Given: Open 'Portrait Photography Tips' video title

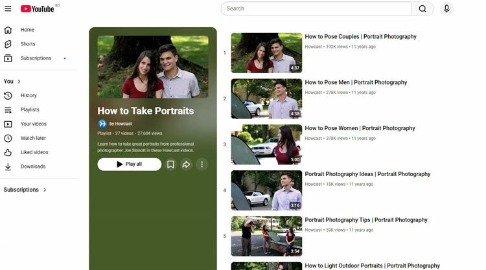Looking at the screenshot, I should point(366,220).
